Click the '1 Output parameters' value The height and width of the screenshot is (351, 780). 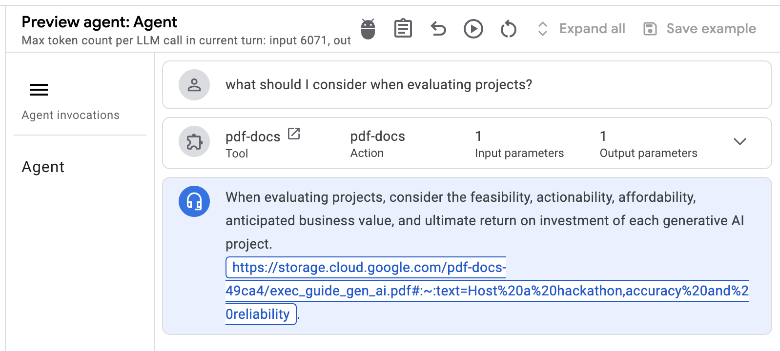pyautogui.click(x=648, y=144)
